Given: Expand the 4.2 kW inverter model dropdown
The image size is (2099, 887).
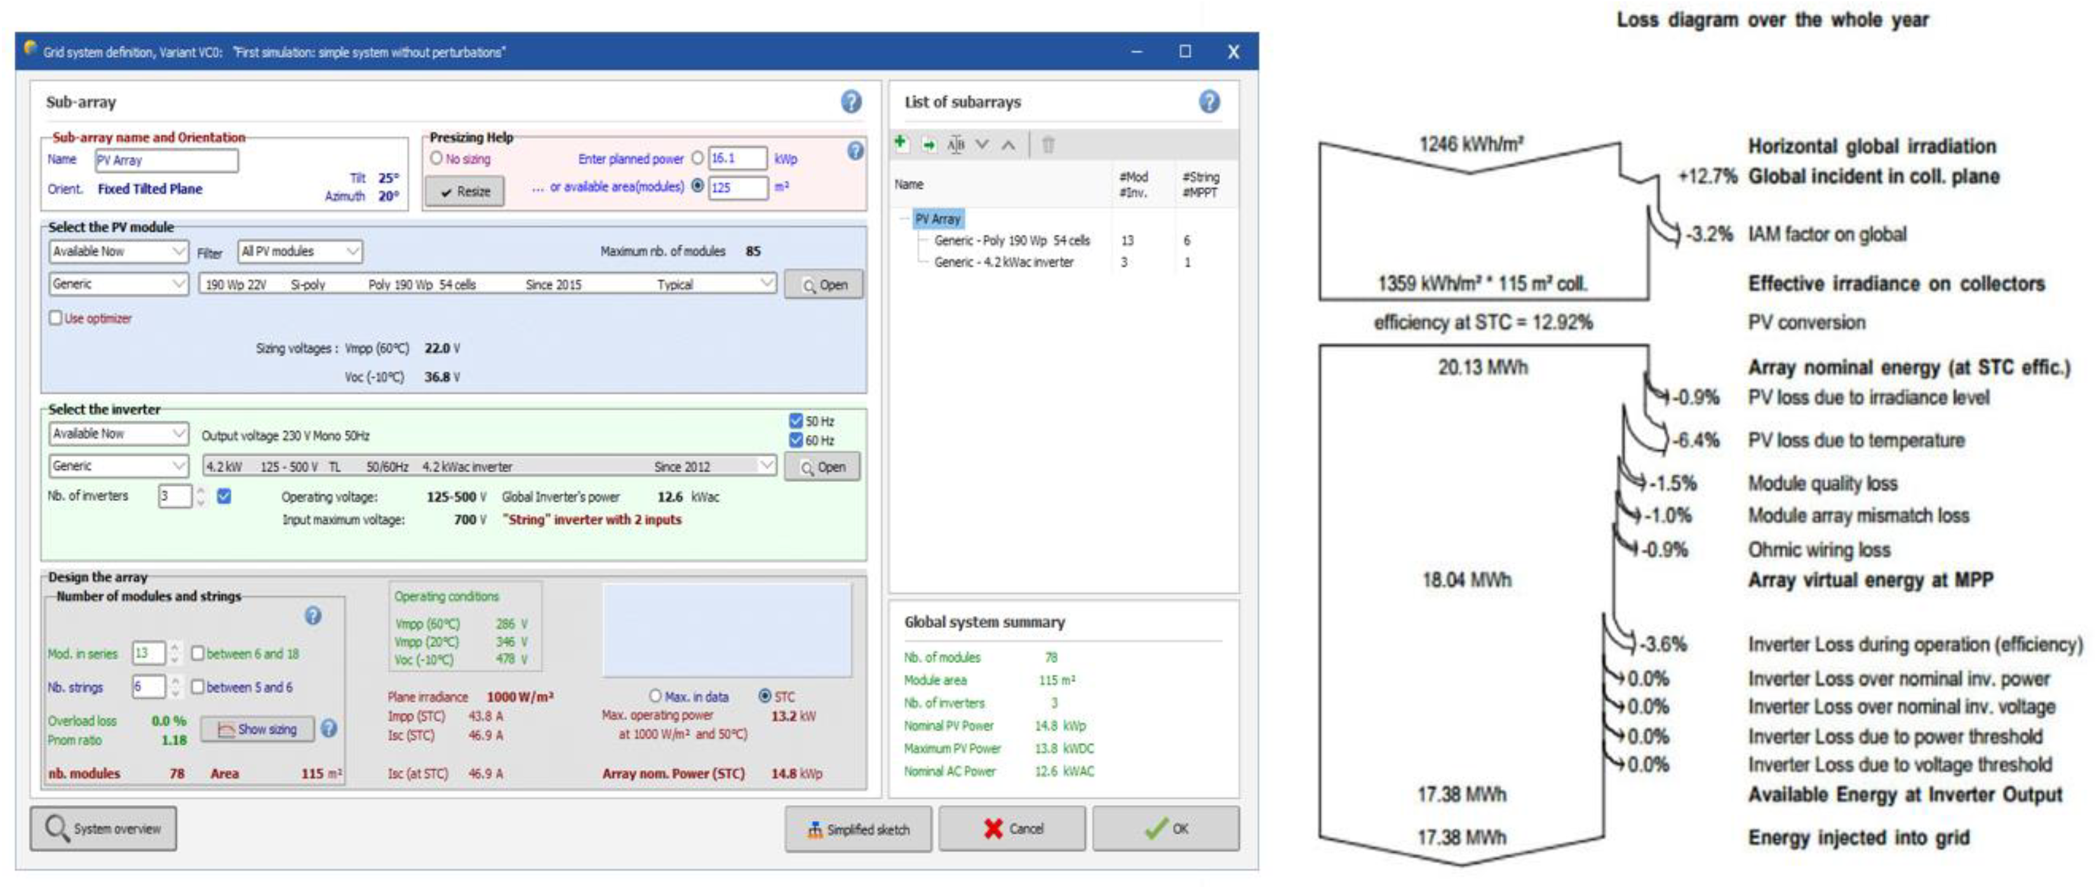Looking at the screenshot, I should click(x=489, y=466).
